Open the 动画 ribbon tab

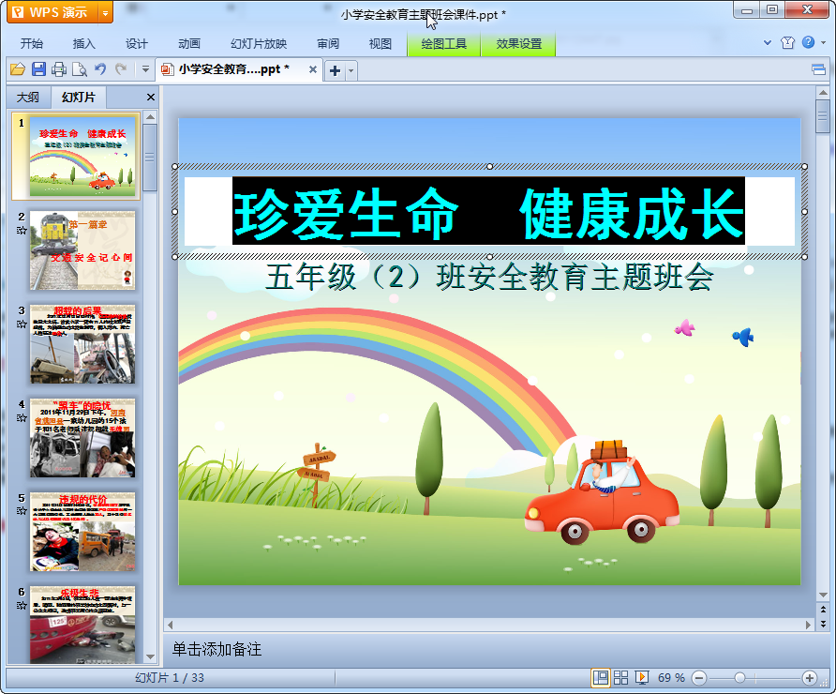(188, 44)
